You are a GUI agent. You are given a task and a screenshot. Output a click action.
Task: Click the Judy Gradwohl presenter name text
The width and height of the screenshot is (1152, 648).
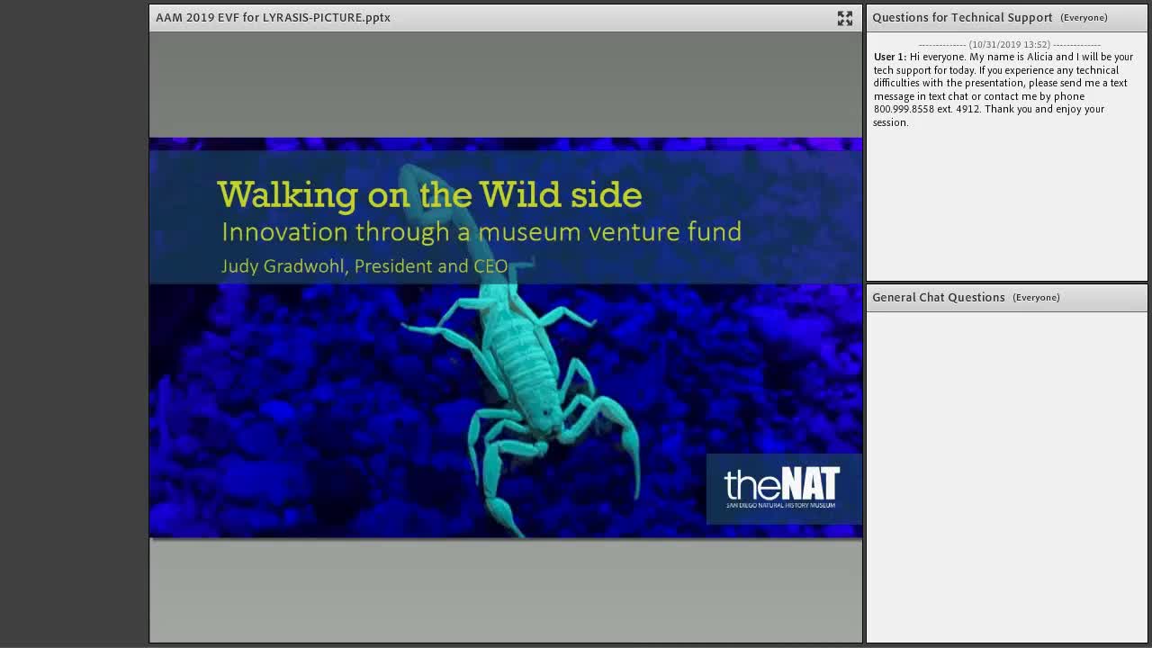click(x=364, y=266)
